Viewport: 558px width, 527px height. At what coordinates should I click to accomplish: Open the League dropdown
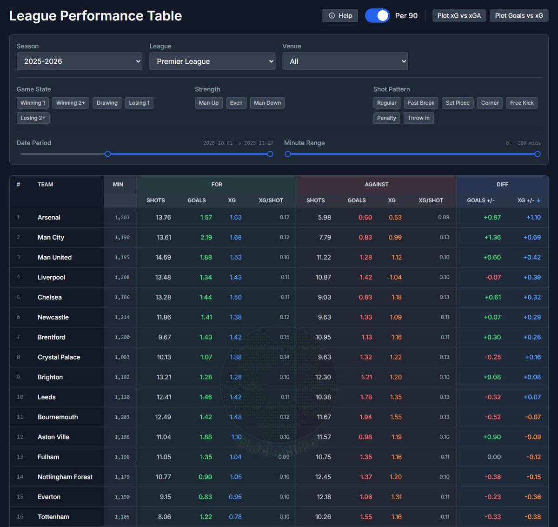213,61
